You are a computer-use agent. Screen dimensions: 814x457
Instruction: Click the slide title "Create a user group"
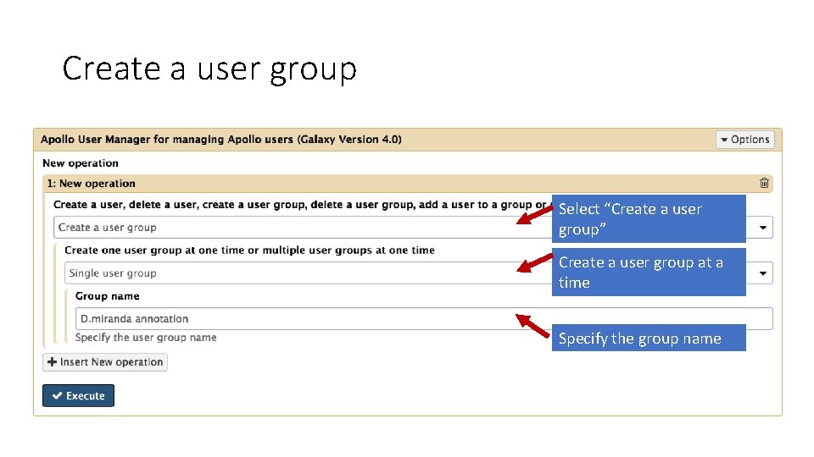coord(209,69)
